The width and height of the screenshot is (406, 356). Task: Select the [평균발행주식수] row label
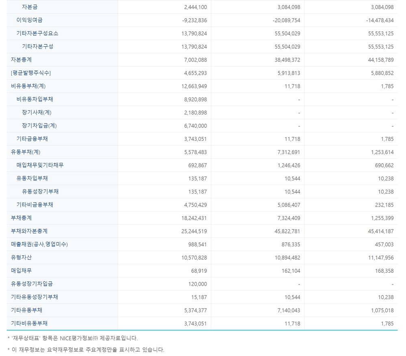[x=31, y=73]
